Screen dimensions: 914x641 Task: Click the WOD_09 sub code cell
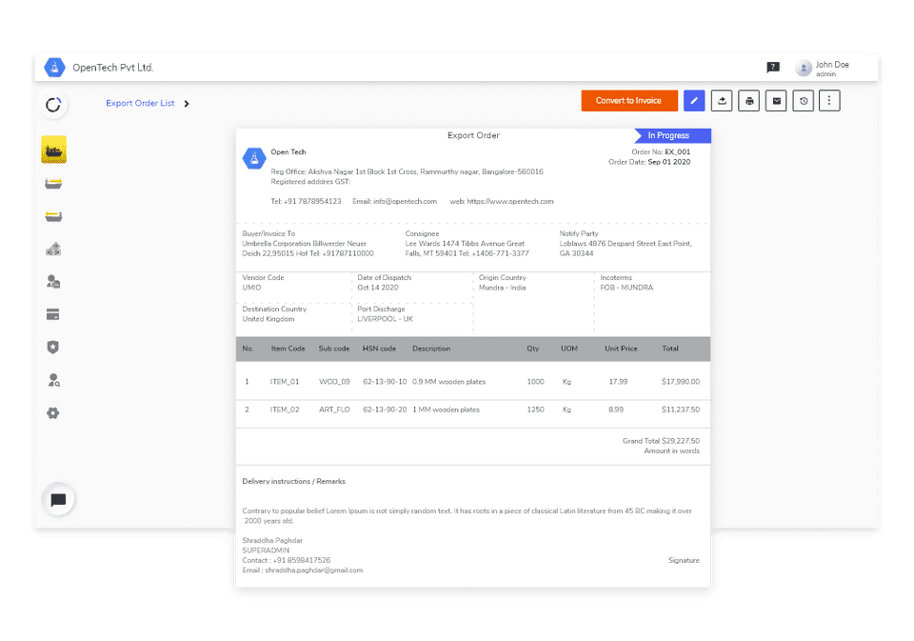pyautogui.click(x=334, y=382)
